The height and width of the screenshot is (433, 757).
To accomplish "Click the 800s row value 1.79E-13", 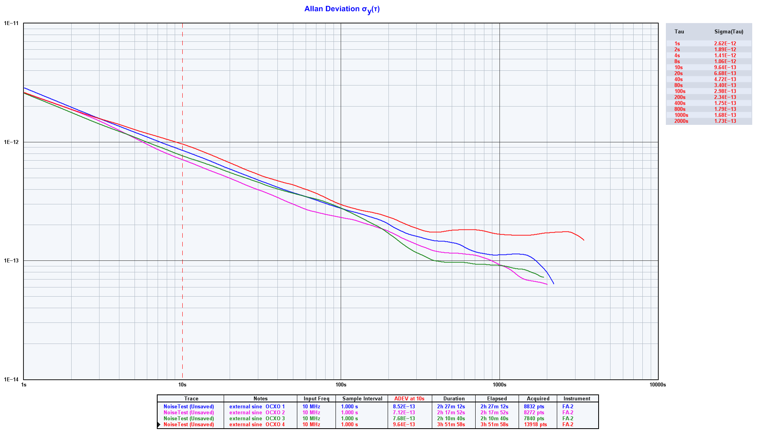I will (x=725, y=109).
